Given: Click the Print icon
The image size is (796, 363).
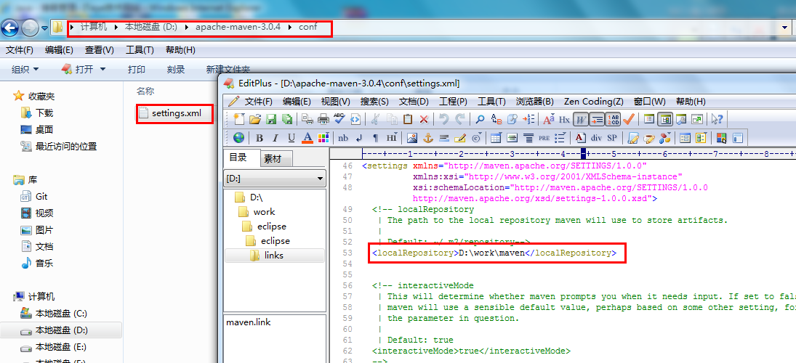Looking at the screenshot, I should click(323, 119).
